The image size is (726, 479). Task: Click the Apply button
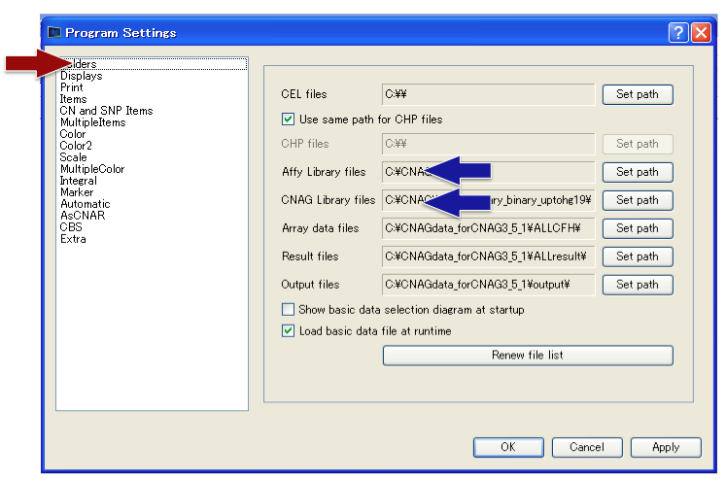coord(666,447)
